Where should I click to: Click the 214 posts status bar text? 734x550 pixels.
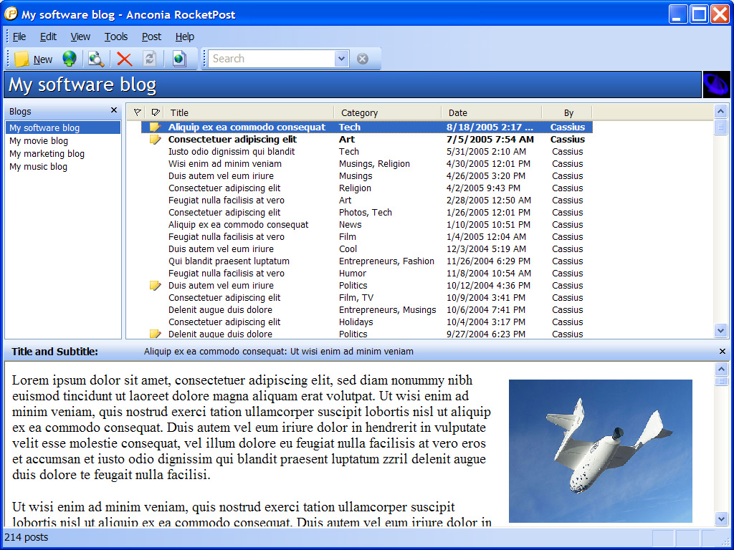pyautogui.click(x=27, y=537)
